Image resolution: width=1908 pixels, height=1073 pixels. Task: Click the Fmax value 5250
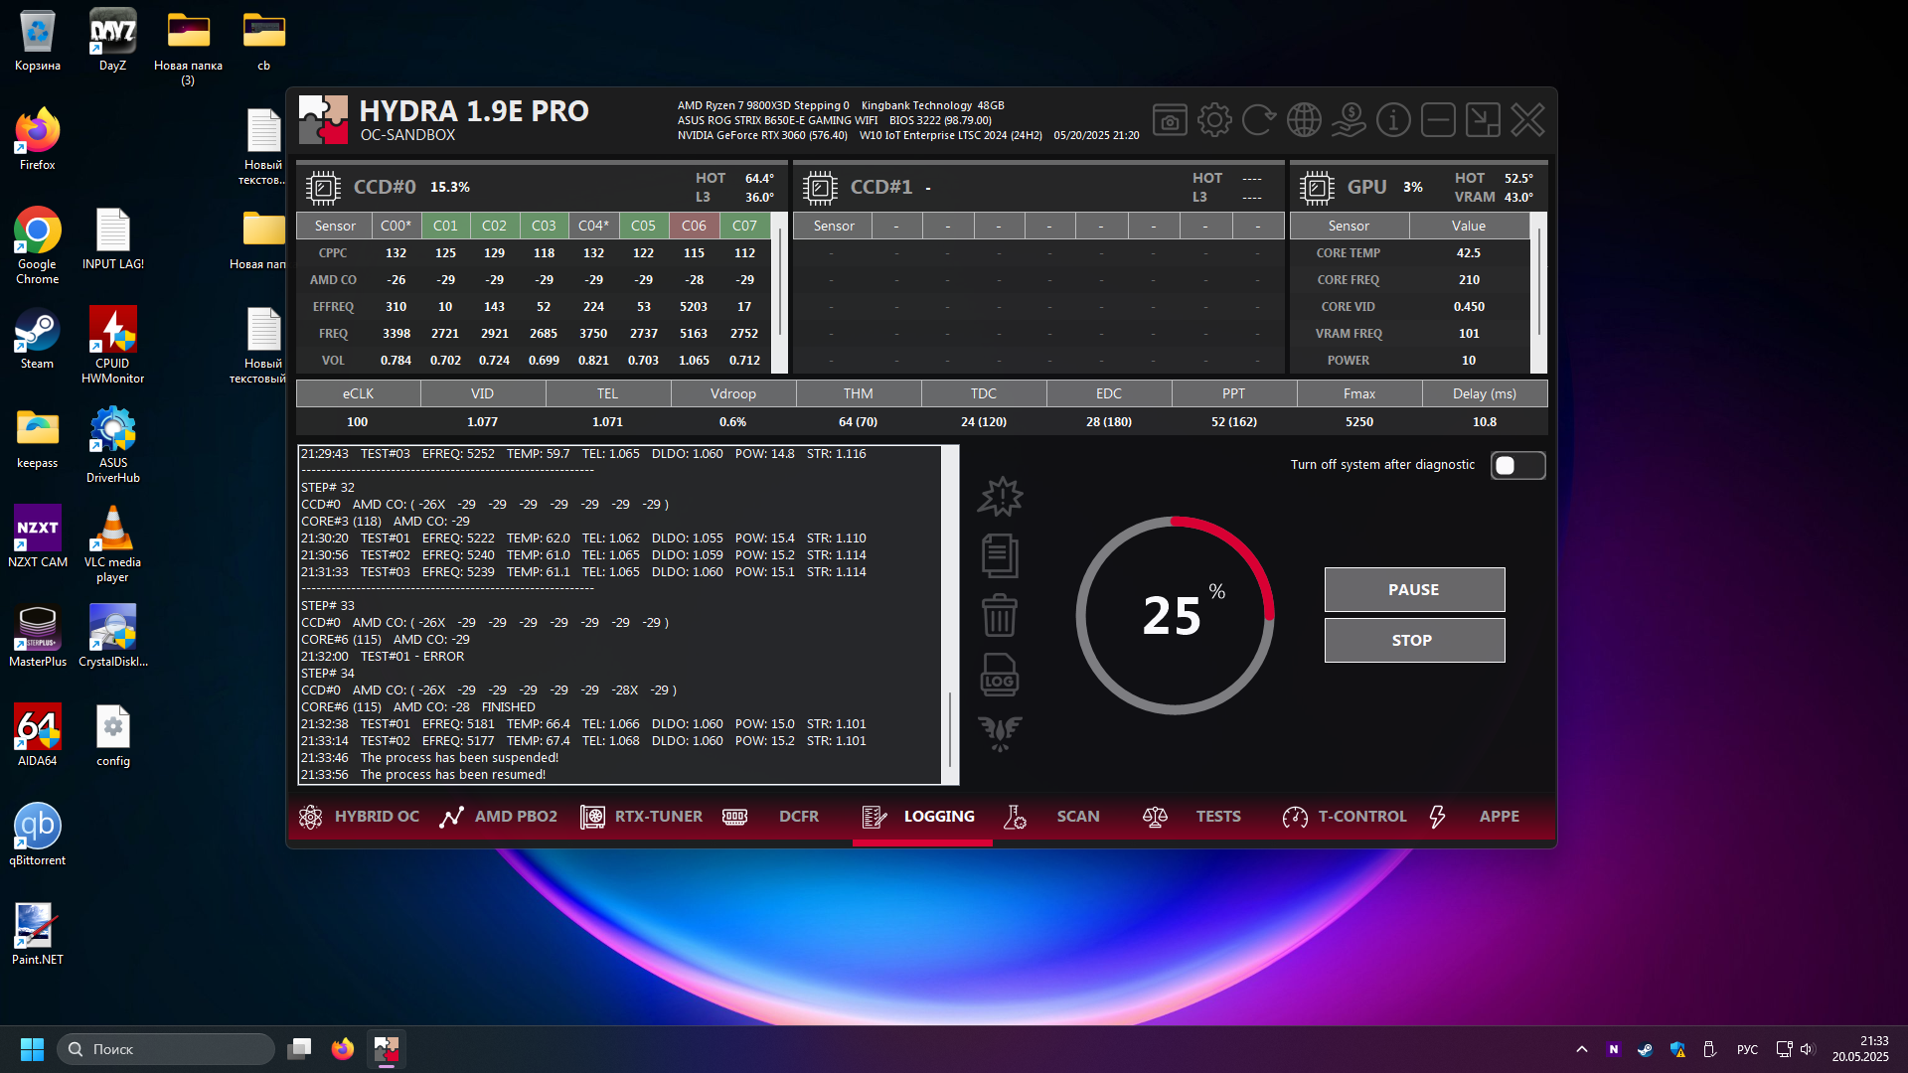pos(1359,422)
